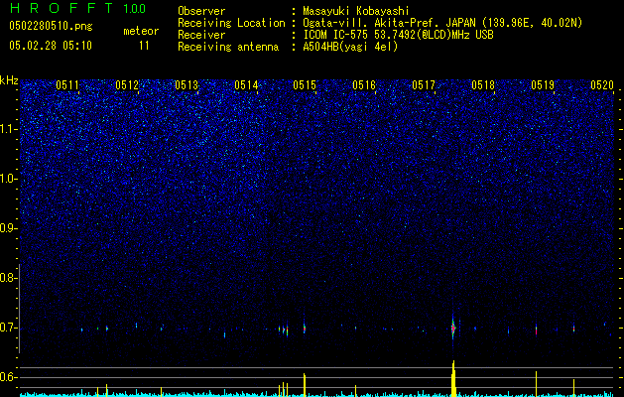Select the date stamp 05.02.28 05:10
The height and width of the screenshot is (397, 624).
coord(51,46)
